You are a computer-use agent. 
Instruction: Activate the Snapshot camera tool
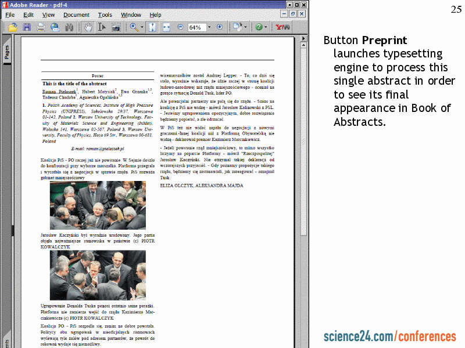coord(116,27)
